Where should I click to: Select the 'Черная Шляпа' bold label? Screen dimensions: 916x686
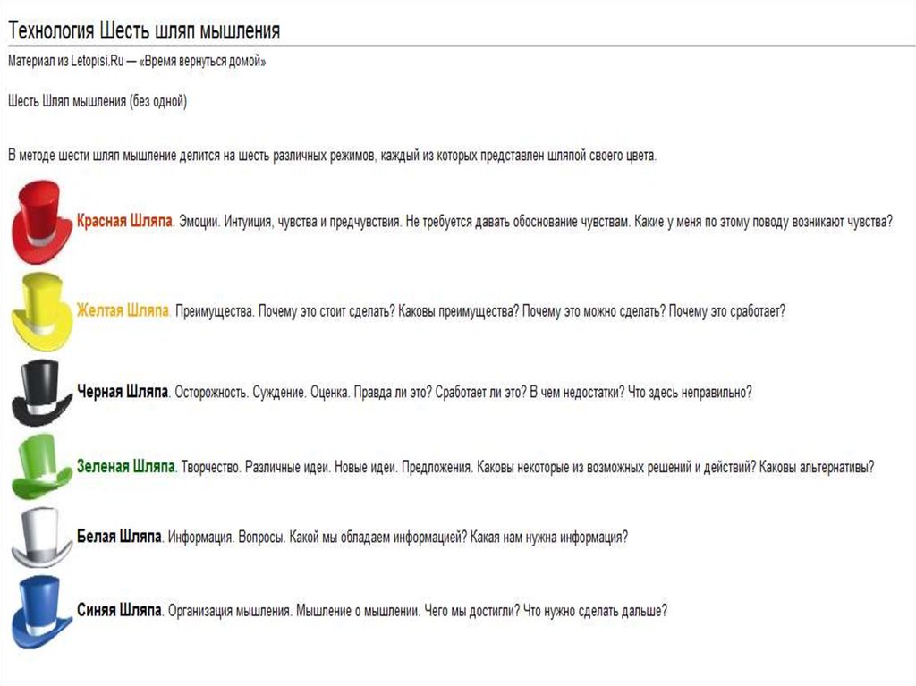click(x=123, y=392)
